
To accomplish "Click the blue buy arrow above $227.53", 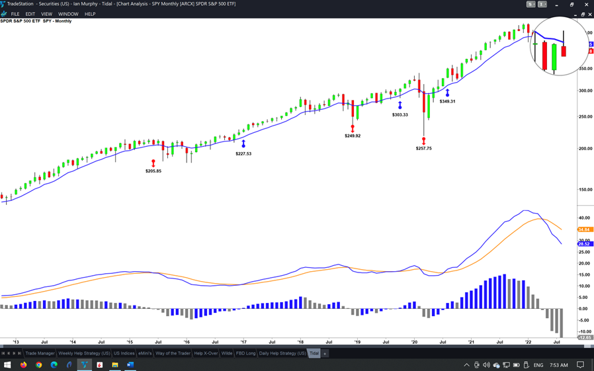I will 243,144.
